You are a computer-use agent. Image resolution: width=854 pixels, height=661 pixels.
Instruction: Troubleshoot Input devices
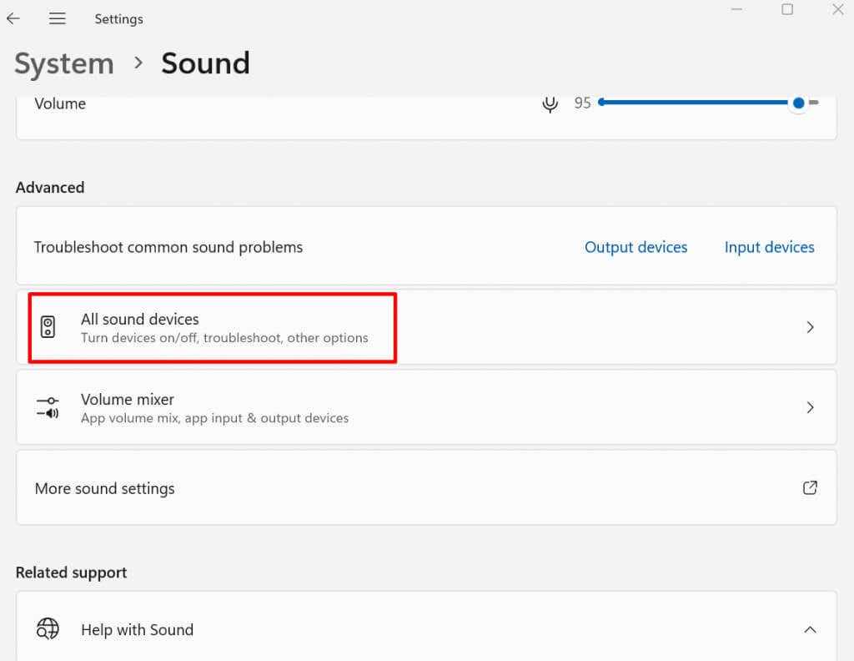(769, 247)
